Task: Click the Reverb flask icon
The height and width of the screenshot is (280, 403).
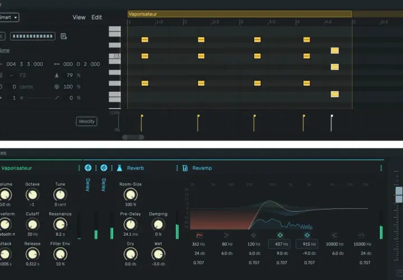Action: (x=120, y=168)
